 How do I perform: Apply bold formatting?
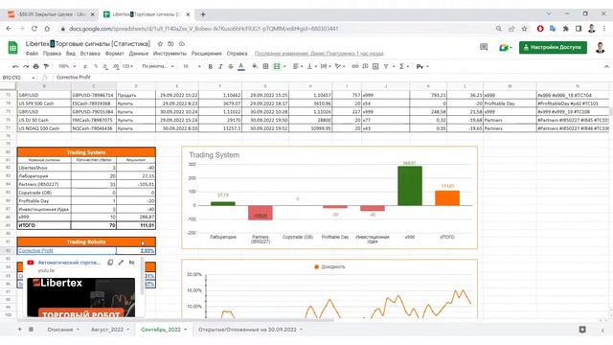(211, 66)
